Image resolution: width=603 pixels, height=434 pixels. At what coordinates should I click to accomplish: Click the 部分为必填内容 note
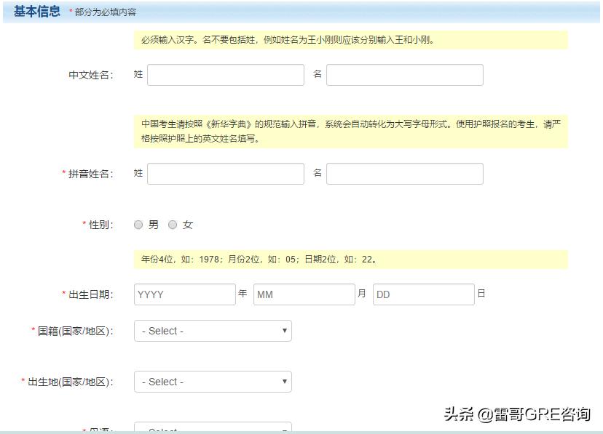pyautogui.click(x=106, y=12)
